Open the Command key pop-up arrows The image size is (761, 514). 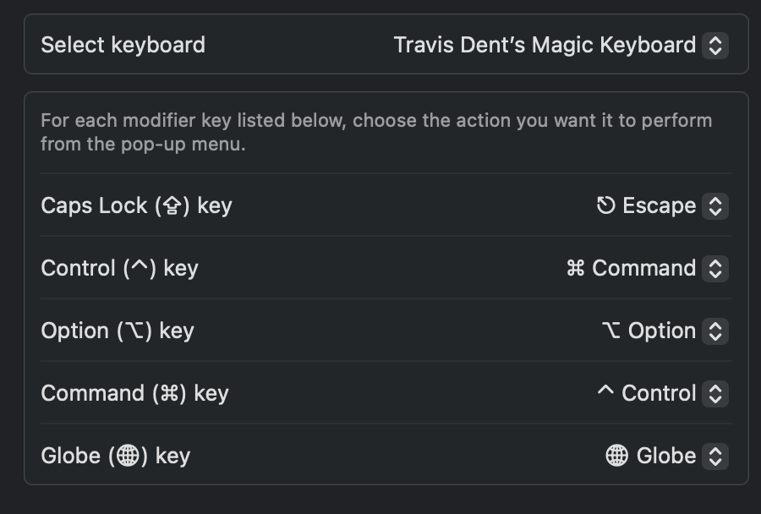coord(714,394)
